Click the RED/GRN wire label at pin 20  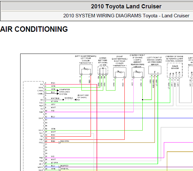[64, 141]
